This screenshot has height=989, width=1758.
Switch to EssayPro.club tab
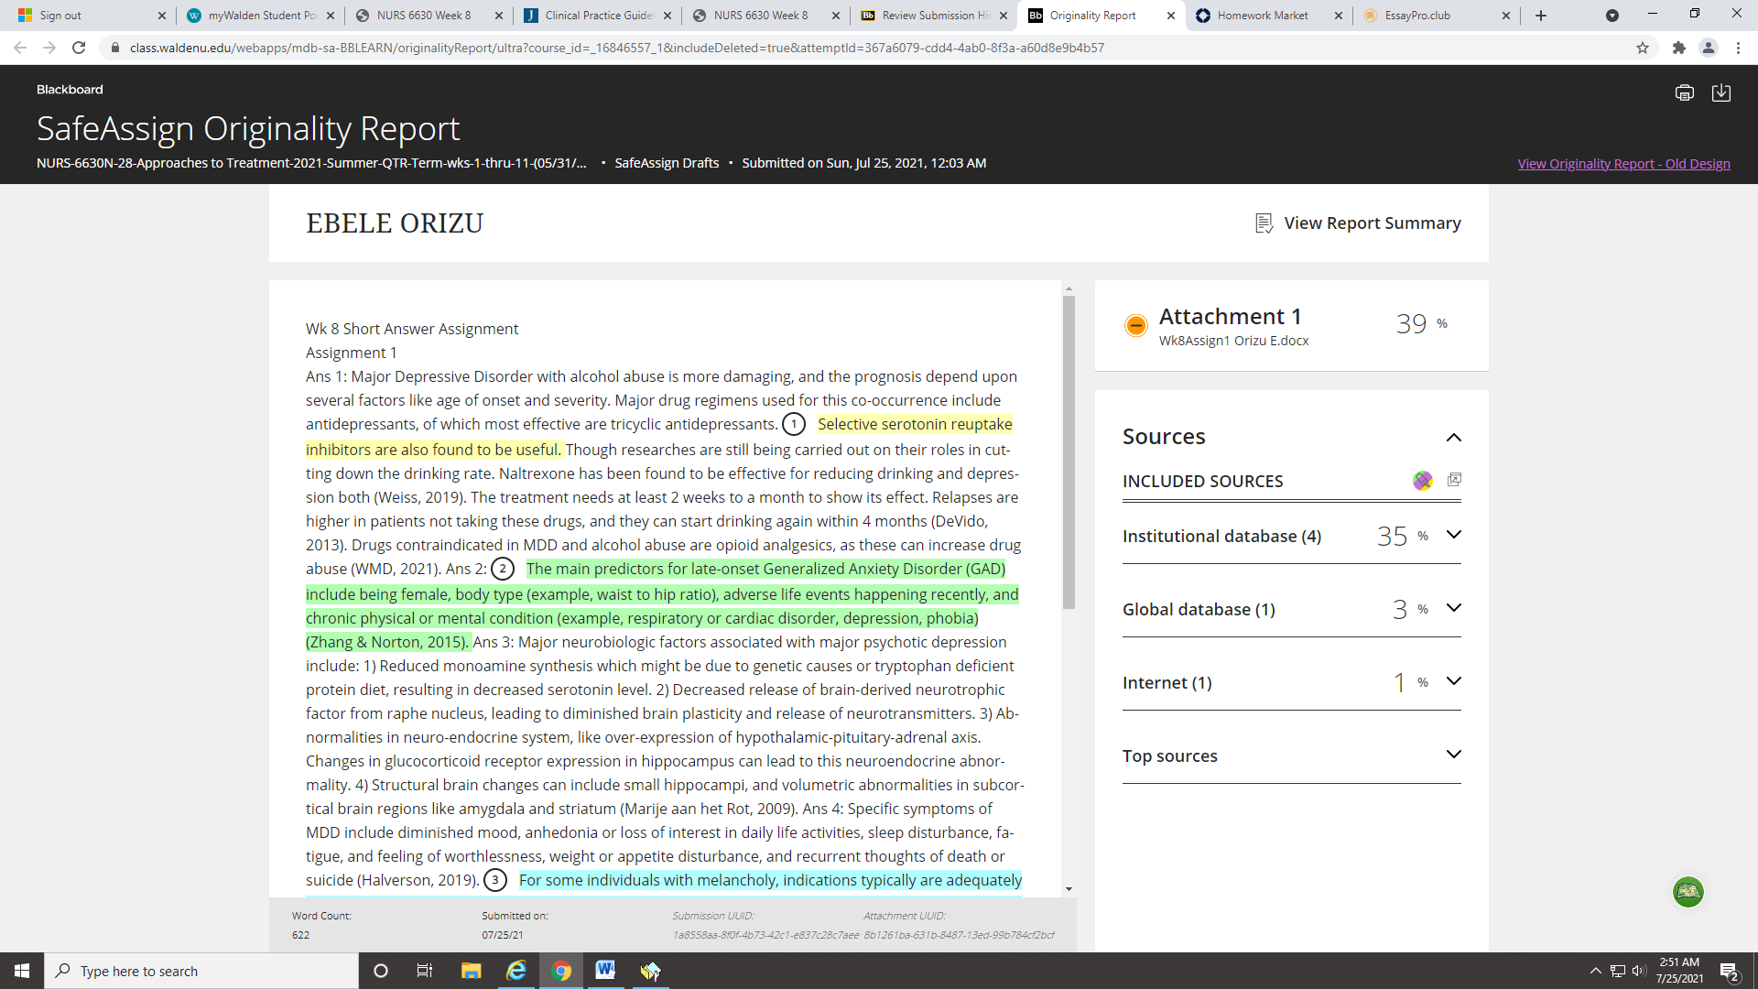[x=1436, y=16]
